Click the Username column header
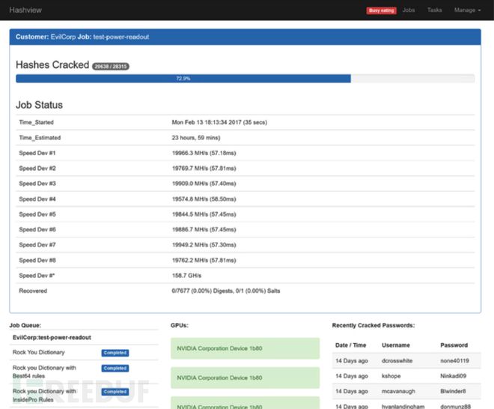The image size is (494, 409). pos(396,345)
